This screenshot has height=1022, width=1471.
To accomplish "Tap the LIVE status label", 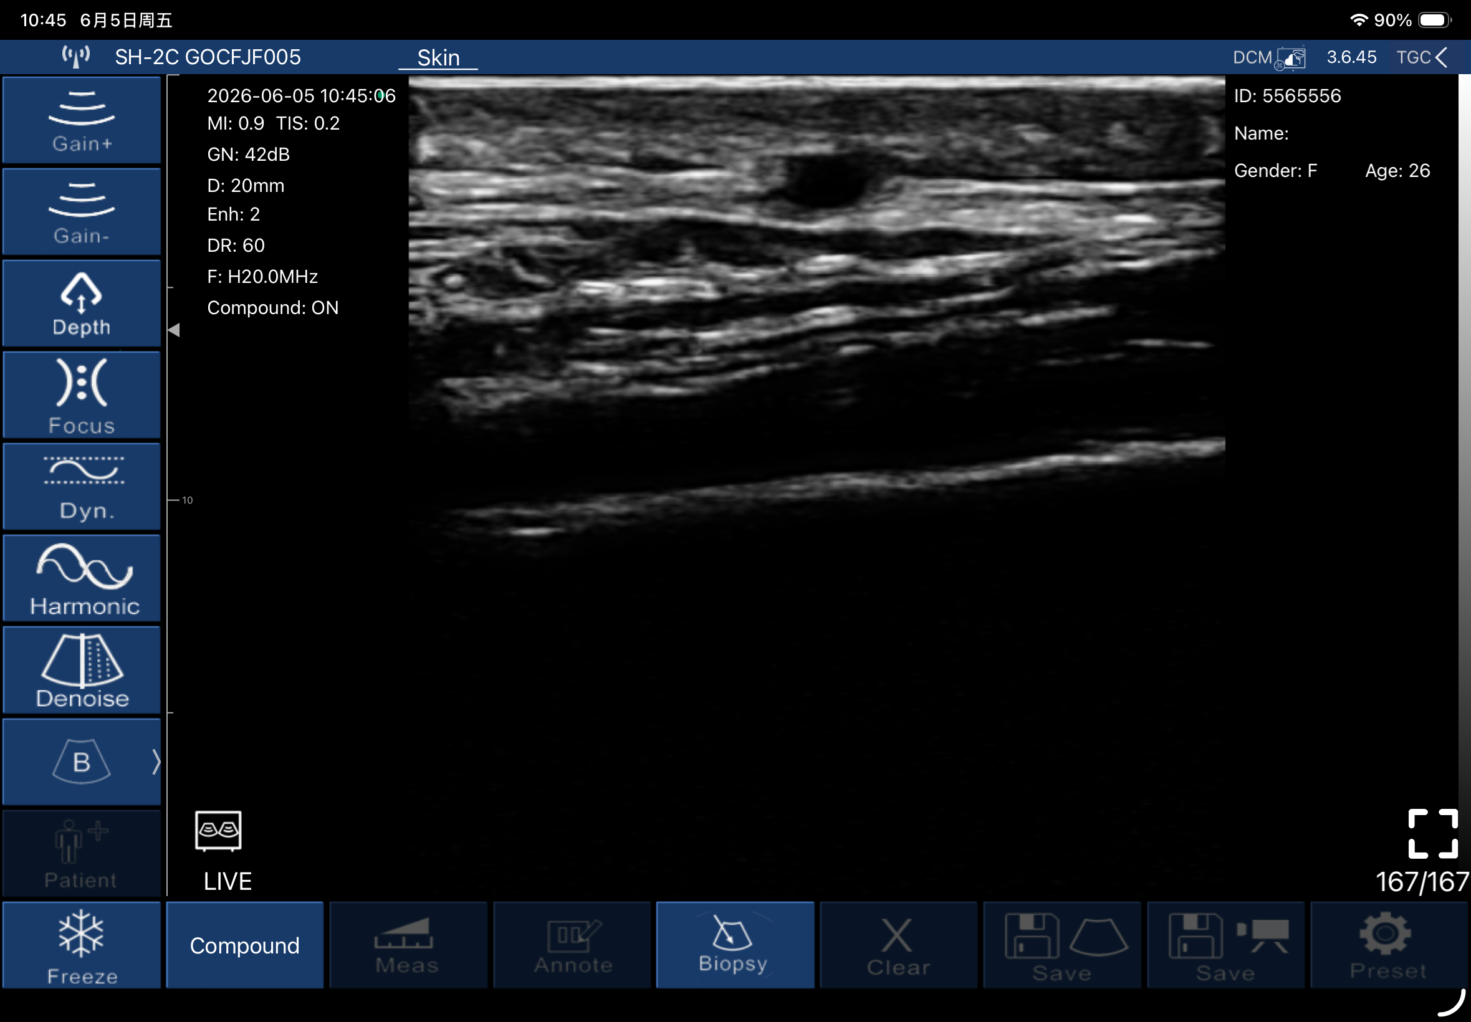I will (x=228, y=882).
